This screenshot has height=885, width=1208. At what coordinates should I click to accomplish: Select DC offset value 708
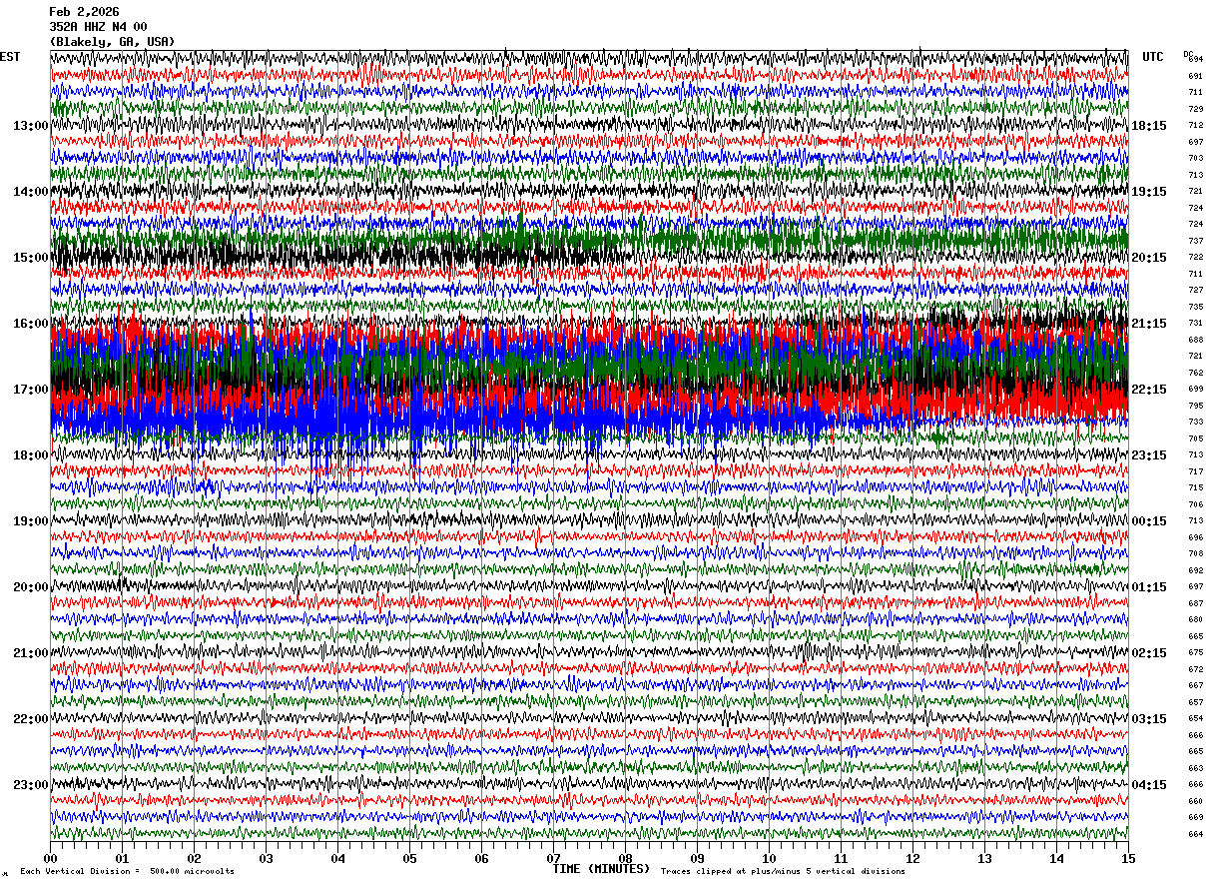(1195, 553)
